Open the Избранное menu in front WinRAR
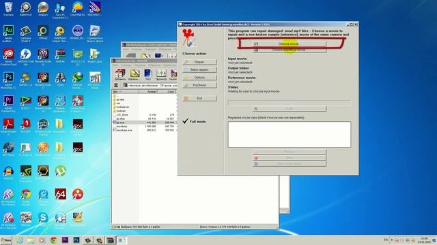The image size is (437, 245). pos(154,65)
